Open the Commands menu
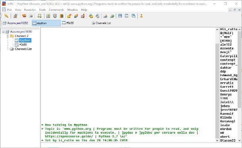242x148 pixels. pyautogui.click(x=56, y=10)
